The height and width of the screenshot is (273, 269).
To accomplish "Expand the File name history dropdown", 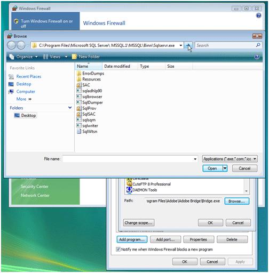I will (x=195, y=159).
